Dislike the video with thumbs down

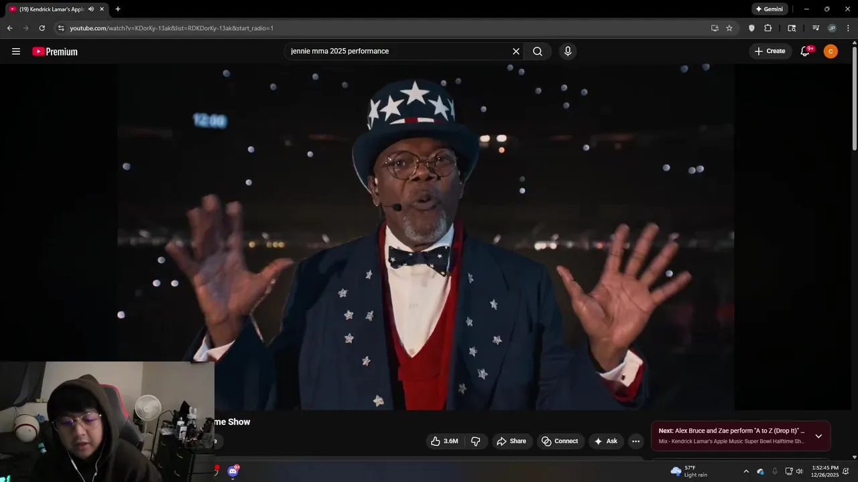(476, 441)
